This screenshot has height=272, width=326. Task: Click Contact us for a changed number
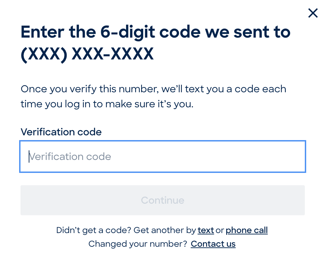pos(213,244)
